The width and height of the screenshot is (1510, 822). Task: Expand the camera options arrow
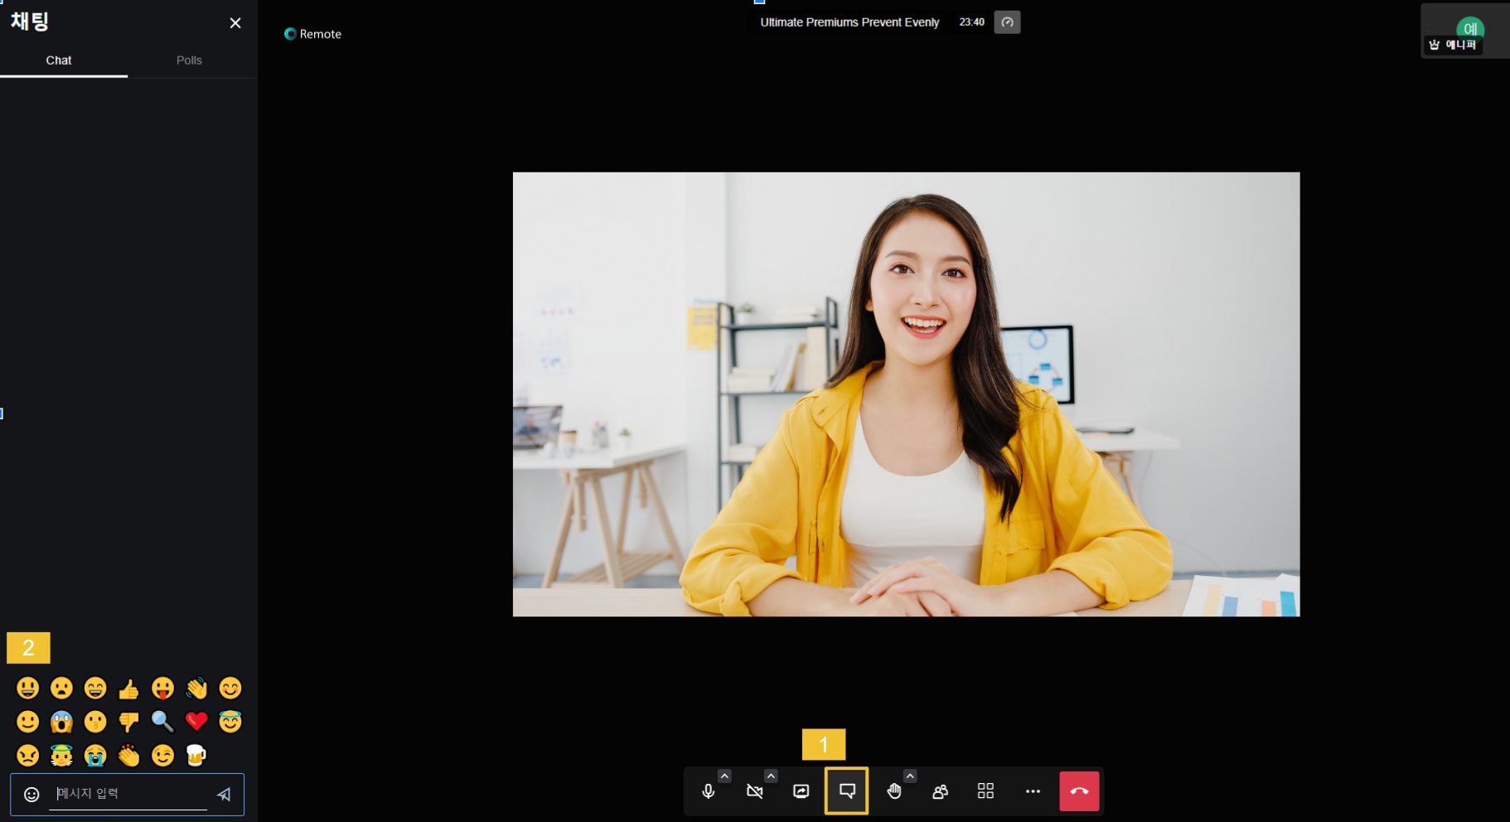(x=771, y=776)
